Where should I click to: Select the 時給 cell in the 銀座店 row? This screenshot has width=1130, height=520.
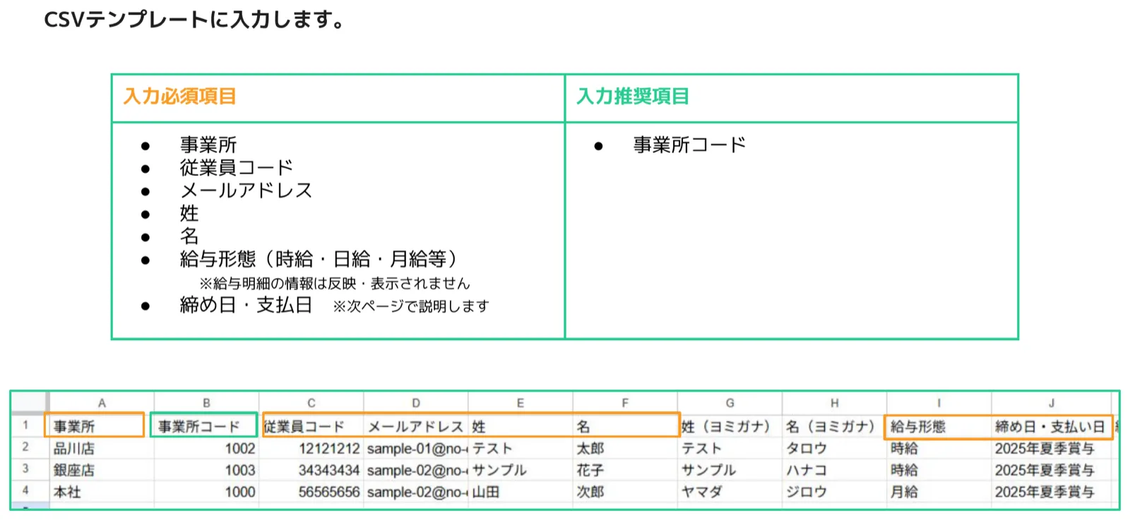point(939,470)
